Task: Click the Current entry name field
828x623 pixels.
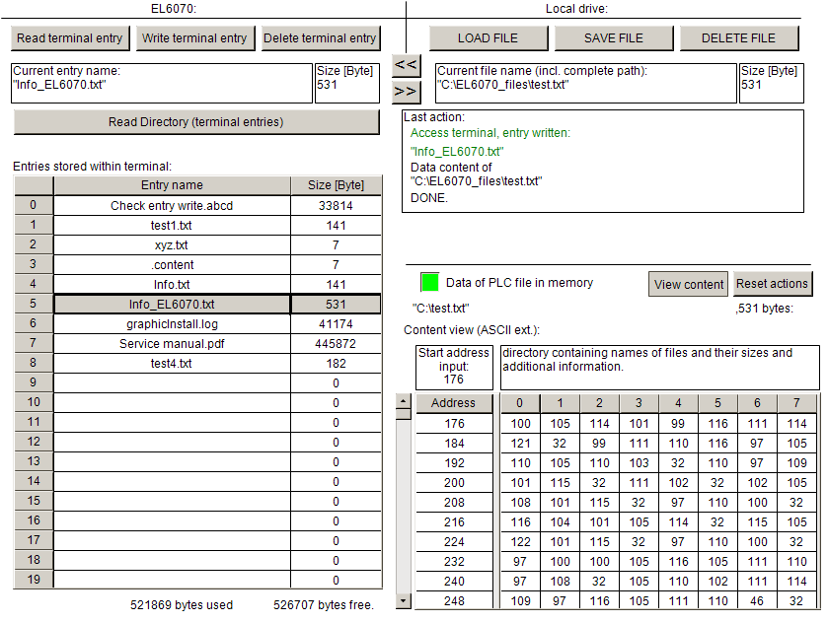Action: tap(162, 84)
